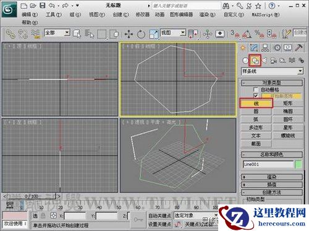Collapse the 名称和颜色 rollout
Image resolution: width=309 pixels, height=231 pixels.
[x=272, y=154]
